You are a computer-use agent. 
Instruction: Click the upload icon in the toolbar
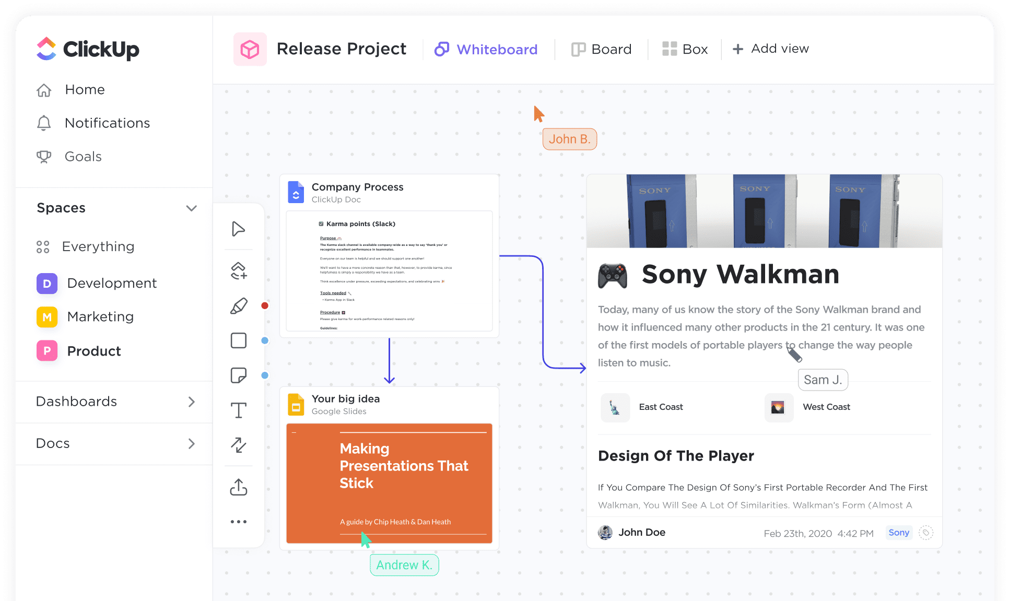(239, 487)
